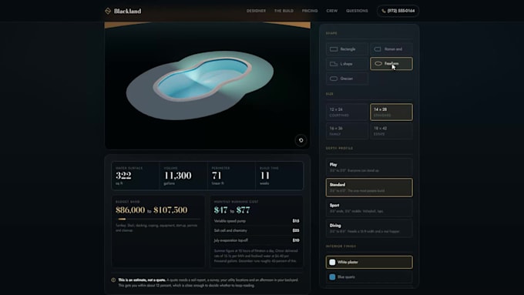Choose the 14 x 28 Standard size

pos(391,112)
